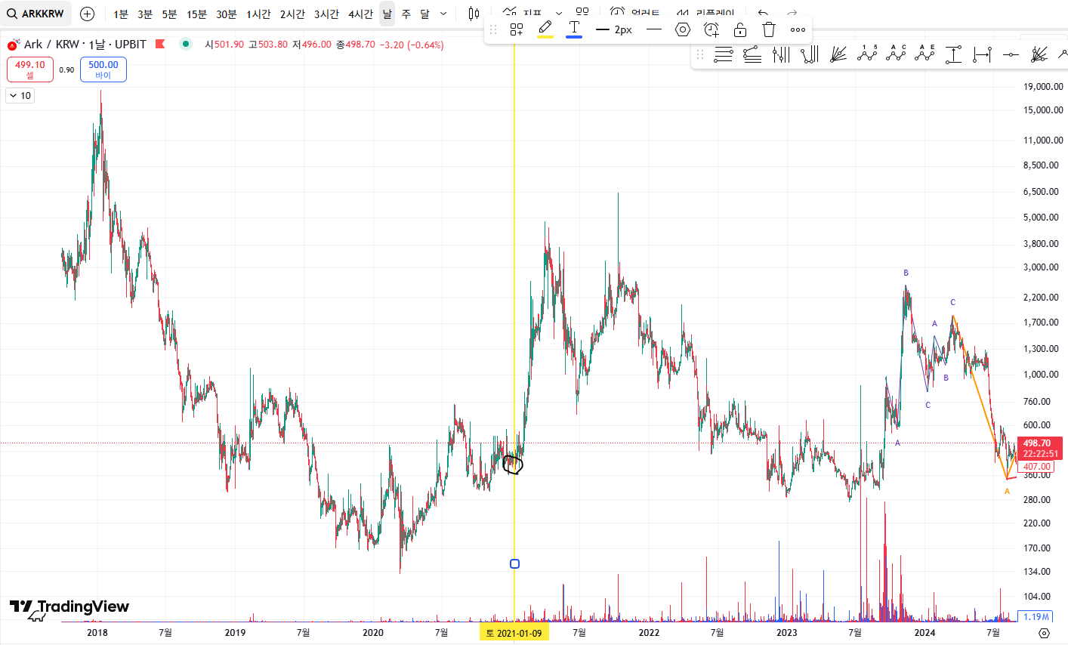Change text color with blue T swatch
The width and height of the screenshot is (1068, 645).
(x=574, y=29)
